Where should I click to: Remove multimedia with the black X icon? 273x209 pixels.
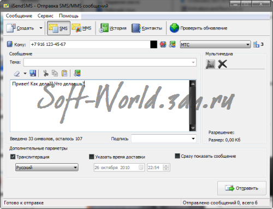click(x=222, y=64)
